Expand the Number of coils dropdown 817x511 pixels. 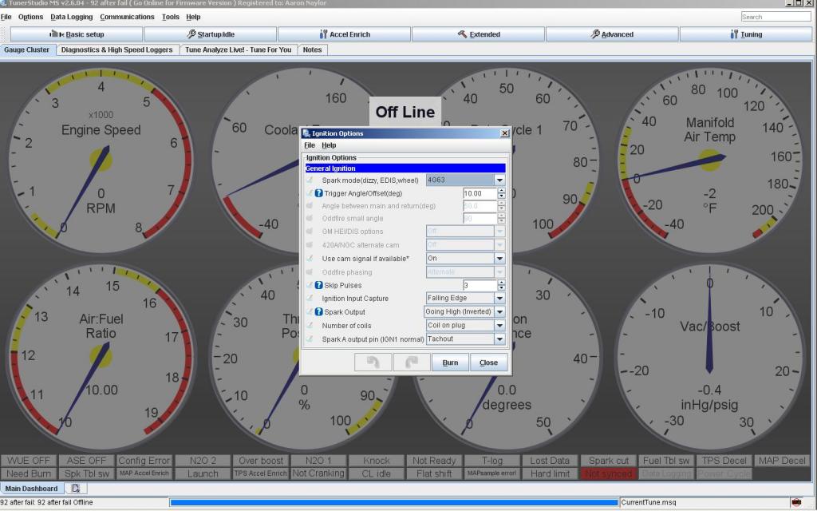tap(499, 326)
